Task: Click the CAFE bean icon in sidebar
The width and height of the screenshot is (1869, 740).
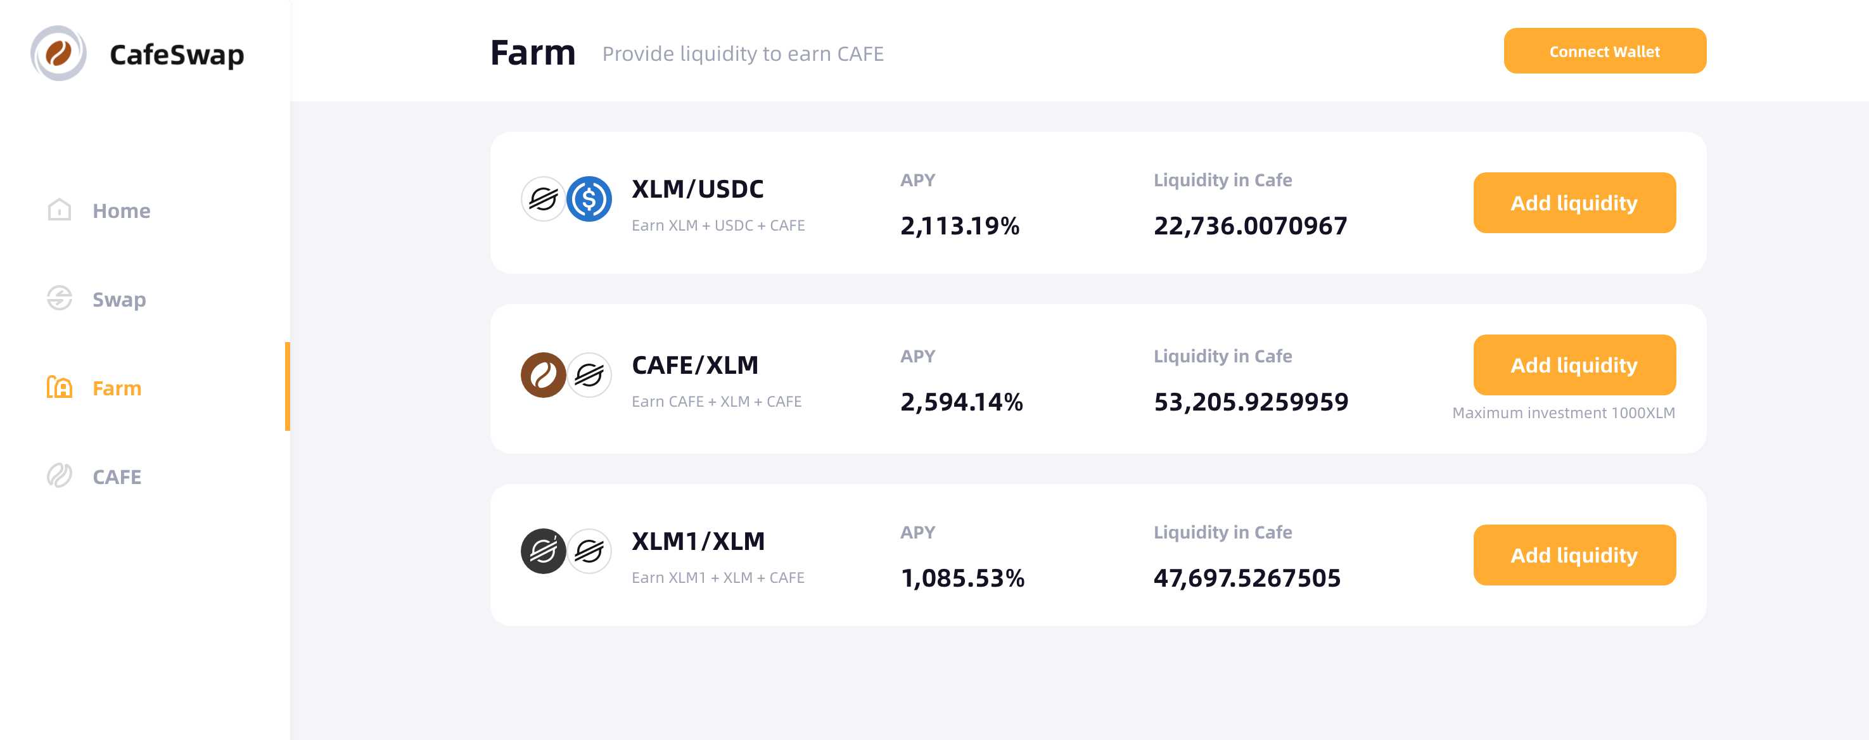Action: tap(60, 476)
